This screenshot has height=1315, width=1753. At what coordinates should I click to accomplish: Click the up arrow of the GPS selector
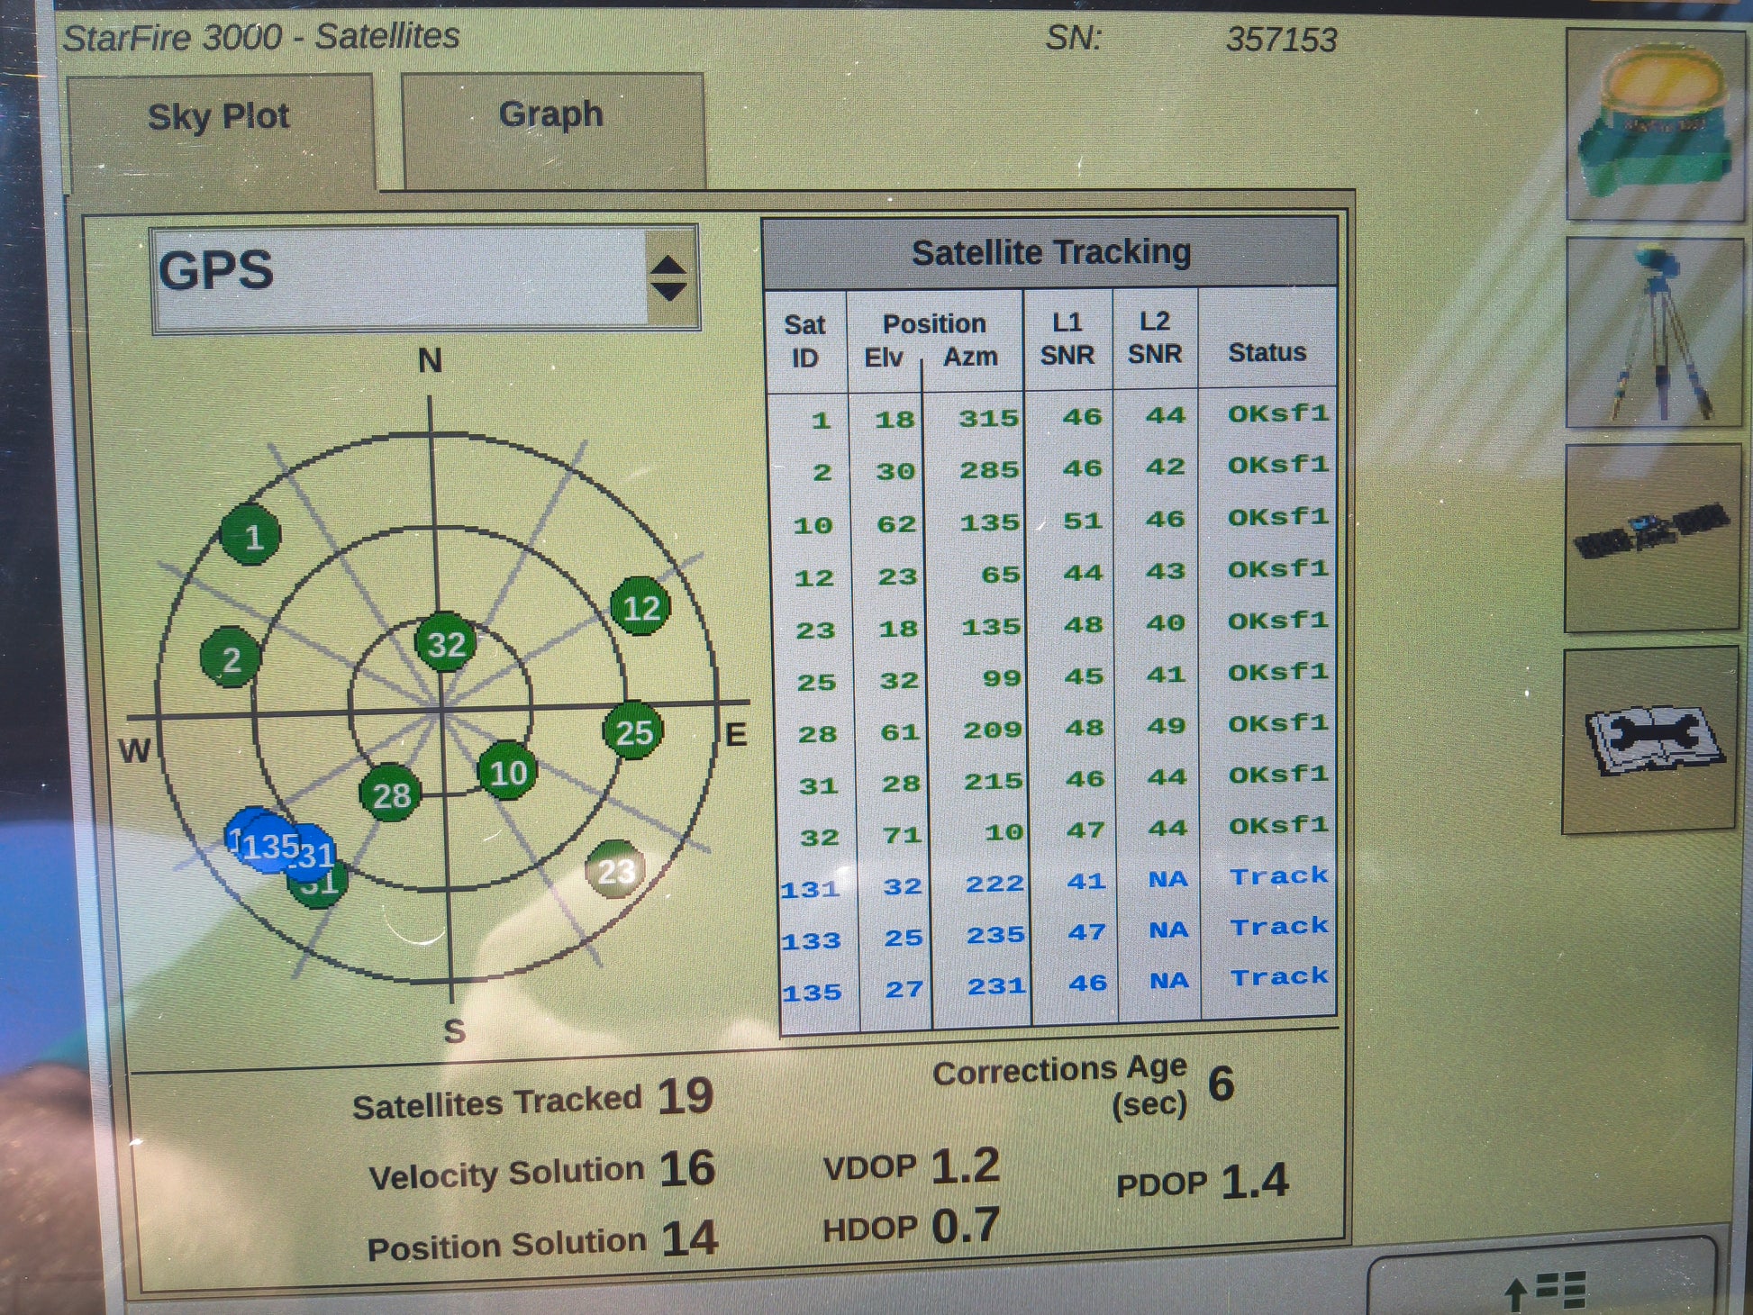coord(668,264)
